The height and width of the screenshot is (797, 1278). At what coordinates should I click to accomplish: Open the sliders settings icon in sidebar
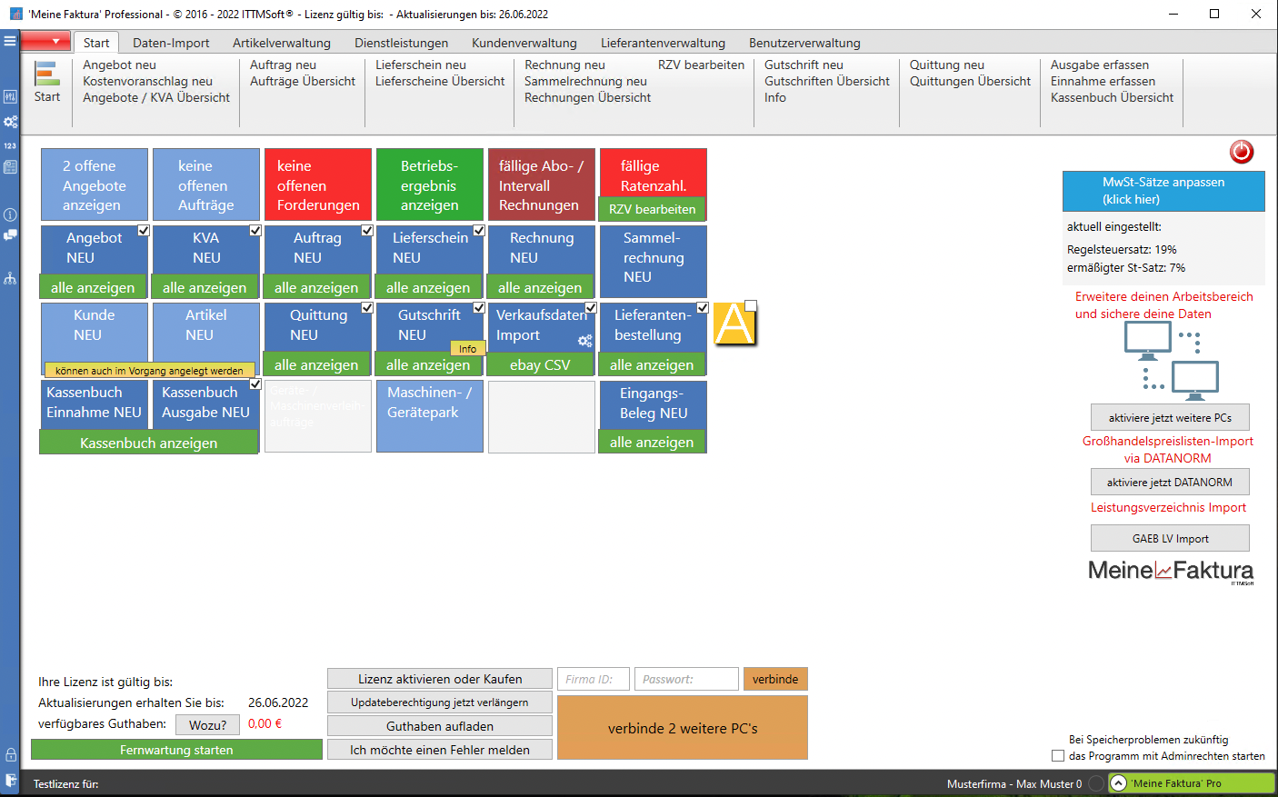coord(10,96)
